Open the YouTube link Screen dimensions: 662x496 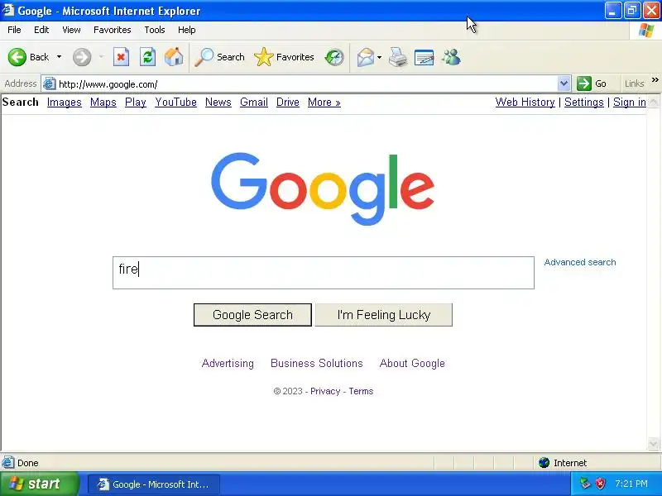pos(175,103)
